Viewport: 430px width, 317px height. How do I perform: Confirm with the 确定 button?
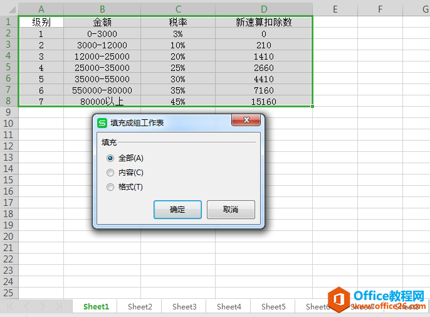pyautogui.click(x=177, y=210)
